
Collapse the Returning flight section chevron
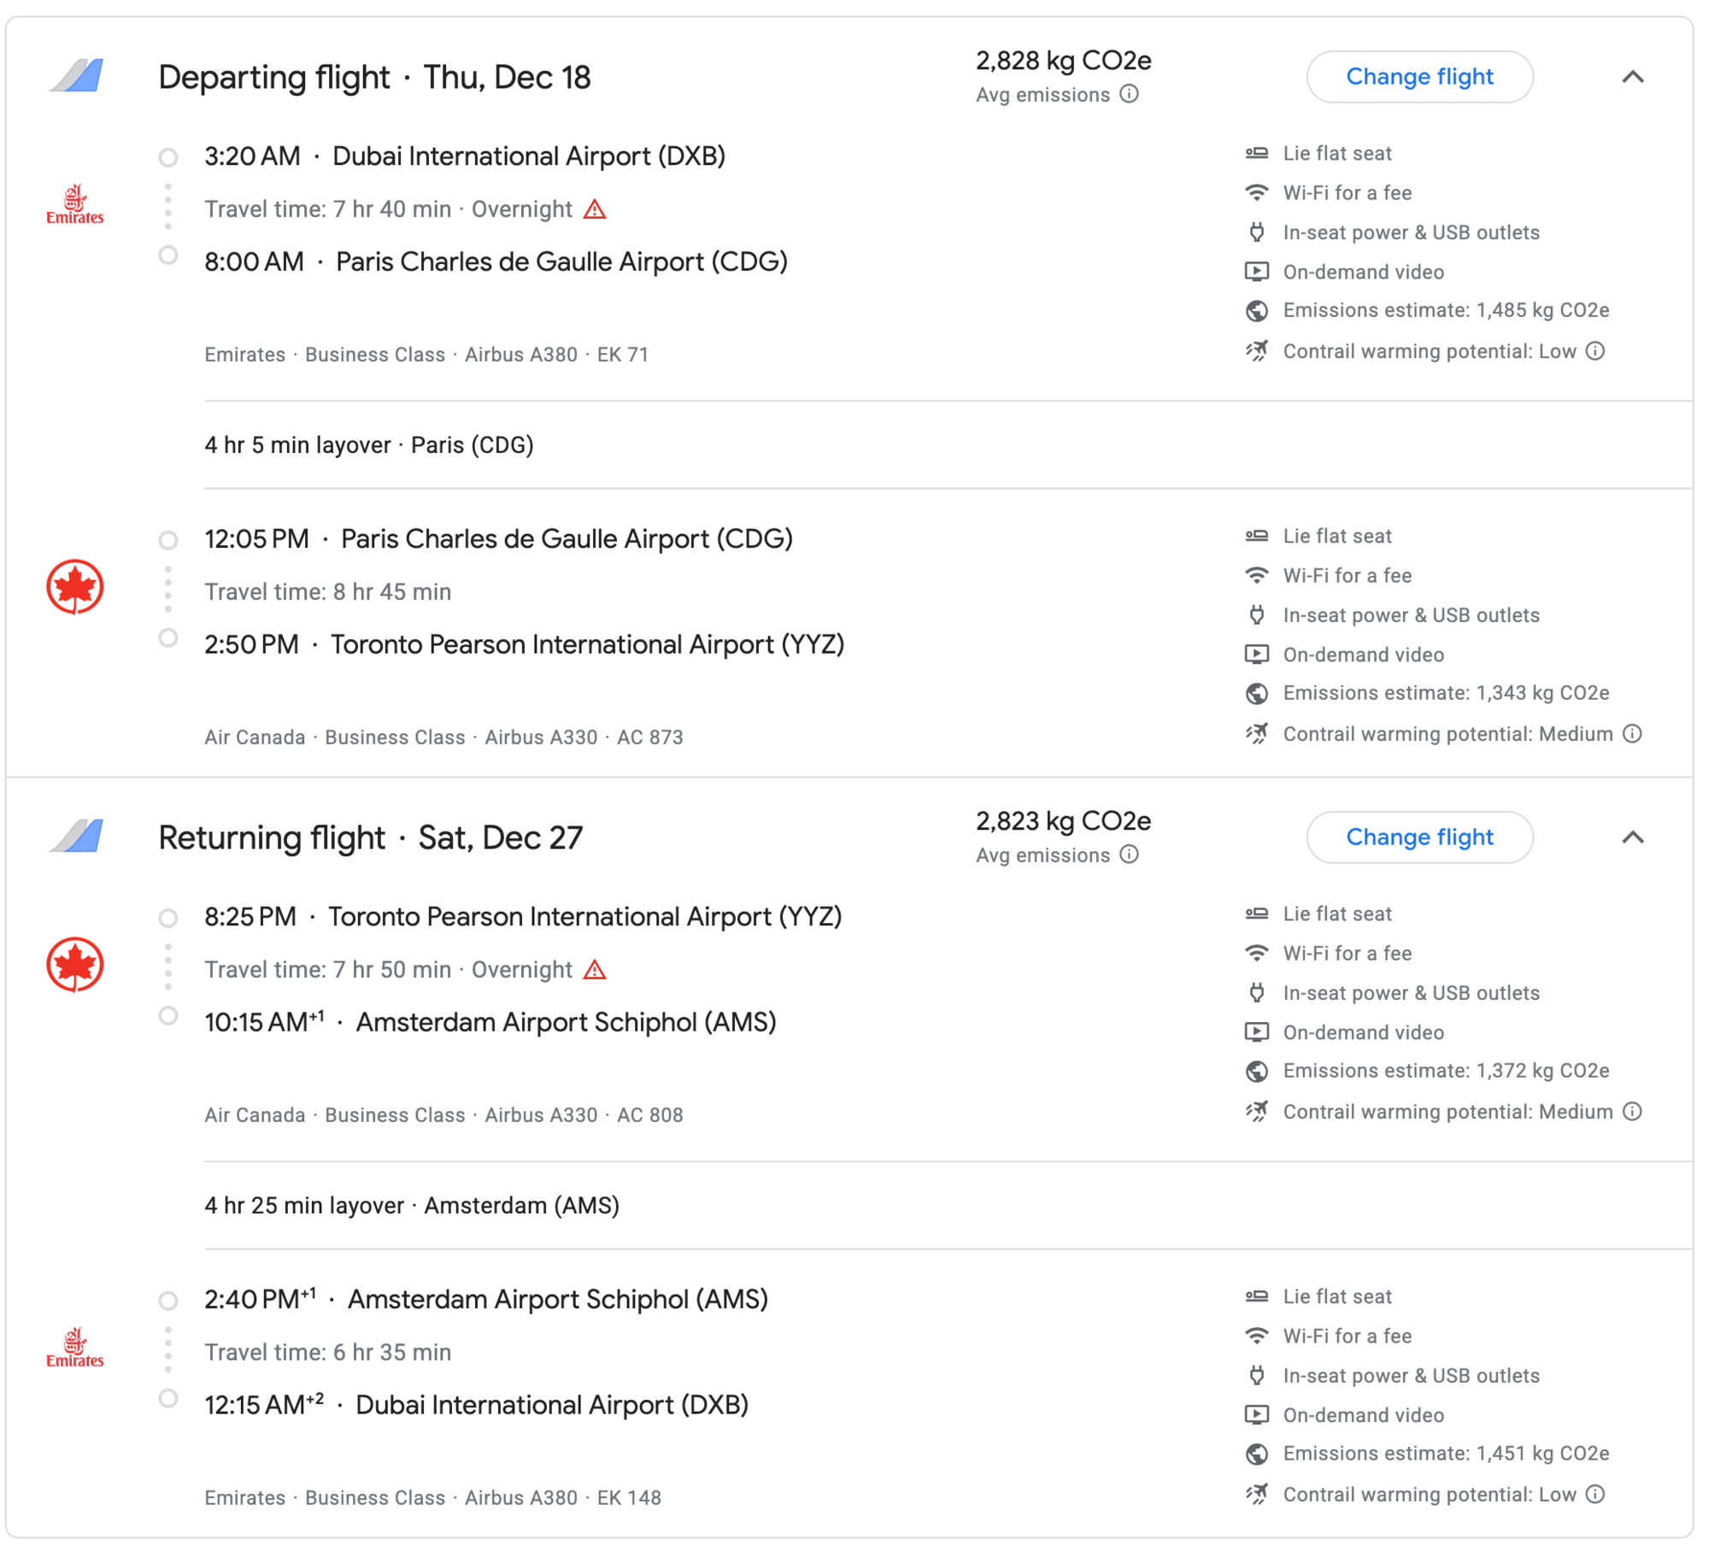1634,837
